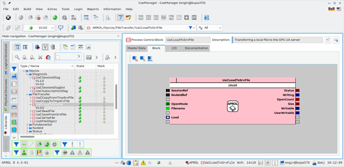
Task: Open the V1.0.0 version dropdown
Action: 53,28
